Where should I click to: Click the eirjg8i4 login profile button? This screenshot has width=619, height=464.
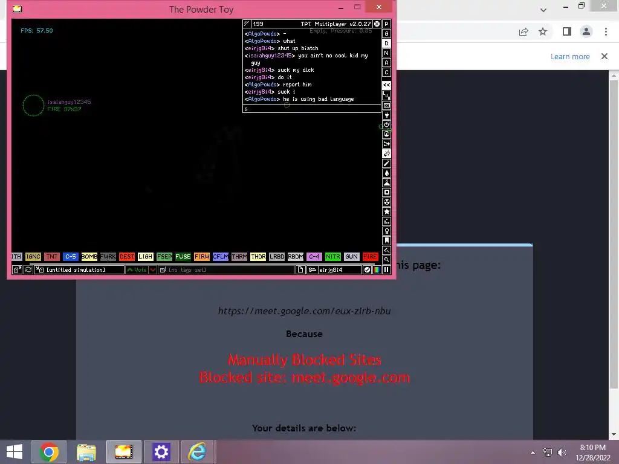334,270
